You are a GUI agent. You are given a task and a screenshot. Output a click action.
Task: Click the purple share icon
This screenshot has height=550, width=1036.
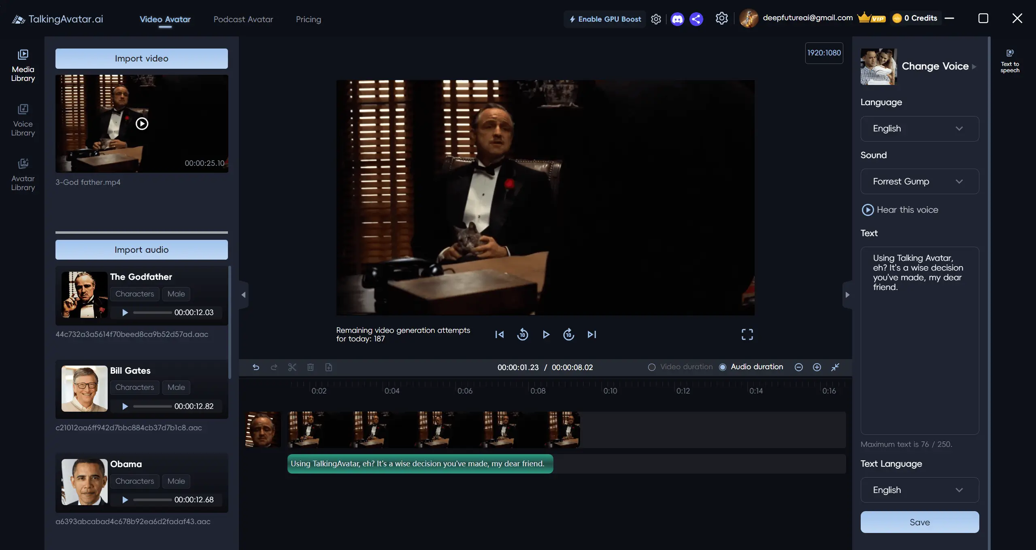point(696,19)
